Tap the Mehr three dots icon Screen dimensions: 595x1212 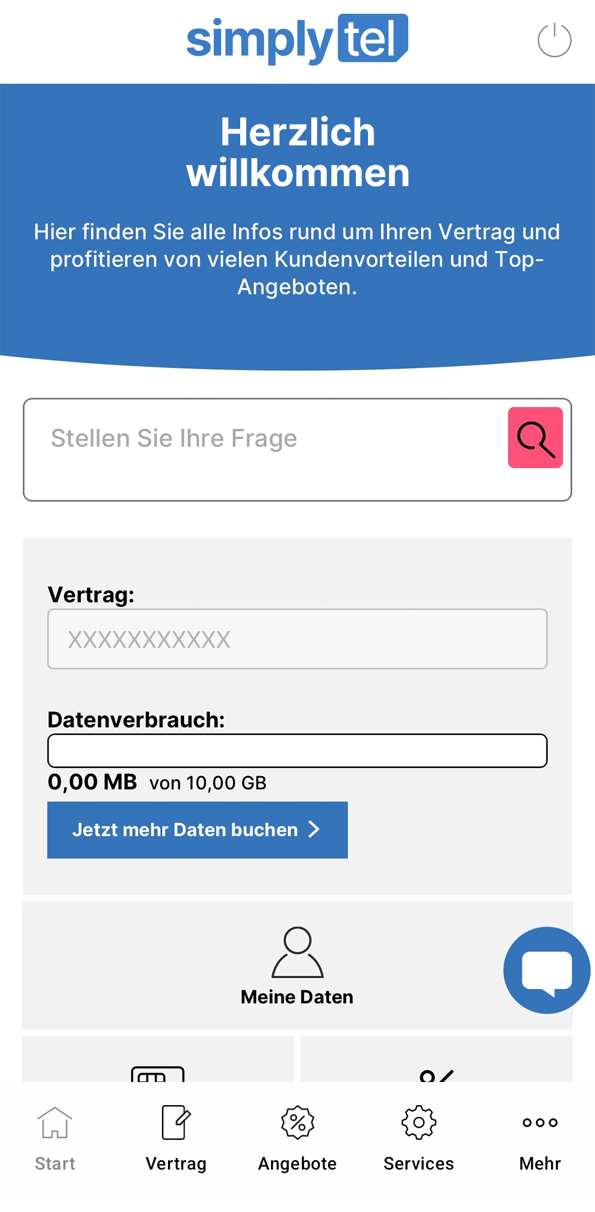tap(540, 1122)
